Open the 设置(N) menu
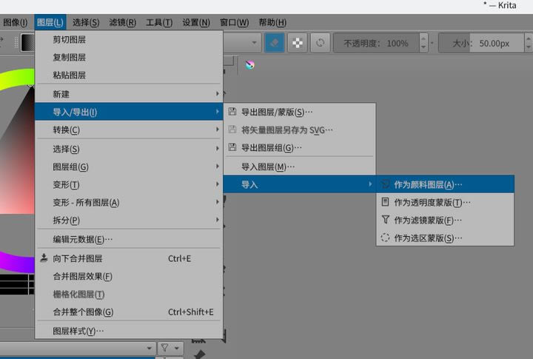 click(195, 22)
